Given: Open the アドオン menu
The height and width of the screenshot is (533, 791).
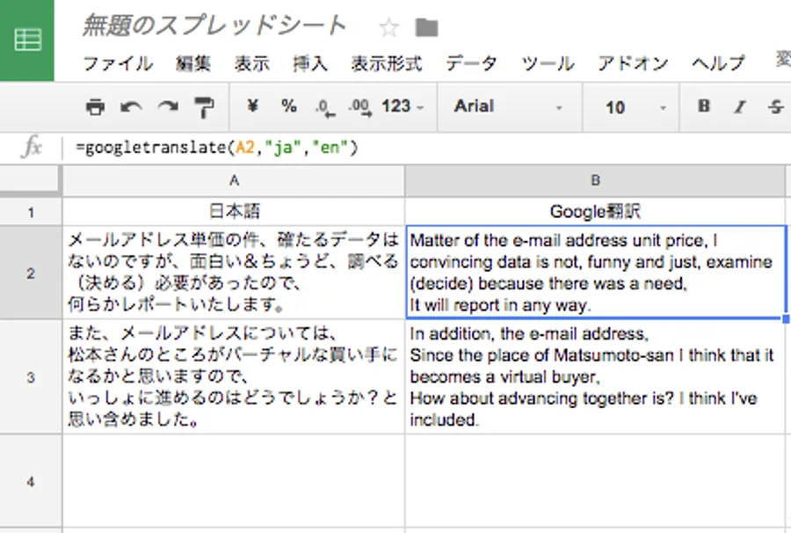Looking at the screenshot, I should pos(633,63).
